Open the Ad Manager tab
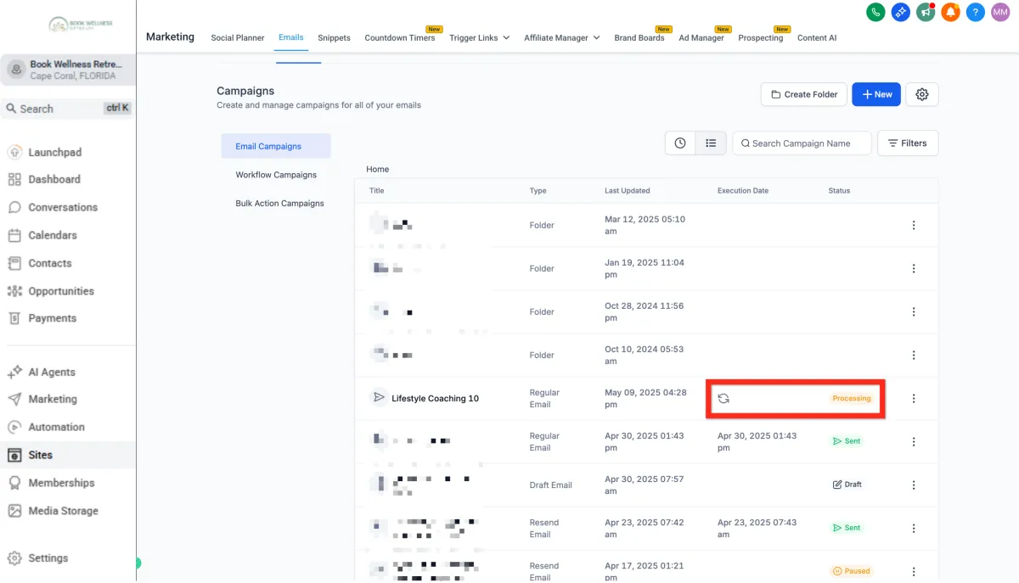Screen dimensions: 1019x583 [701, 37]
